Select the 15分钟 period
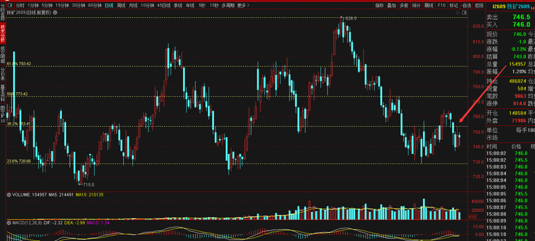 [x=62, y=6]
